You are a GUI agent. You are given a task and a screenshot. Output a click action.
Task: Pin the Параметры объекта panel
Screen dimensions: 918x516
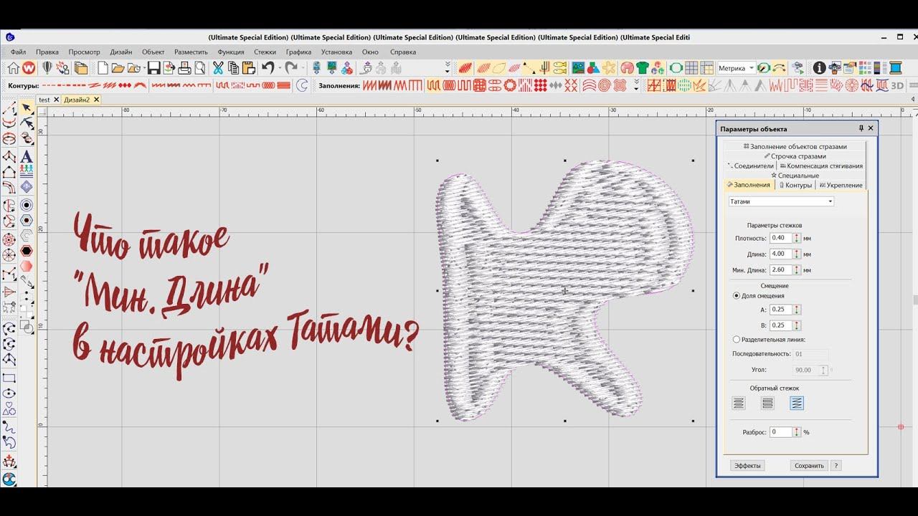pyautogui.click(x=861, y=128)
